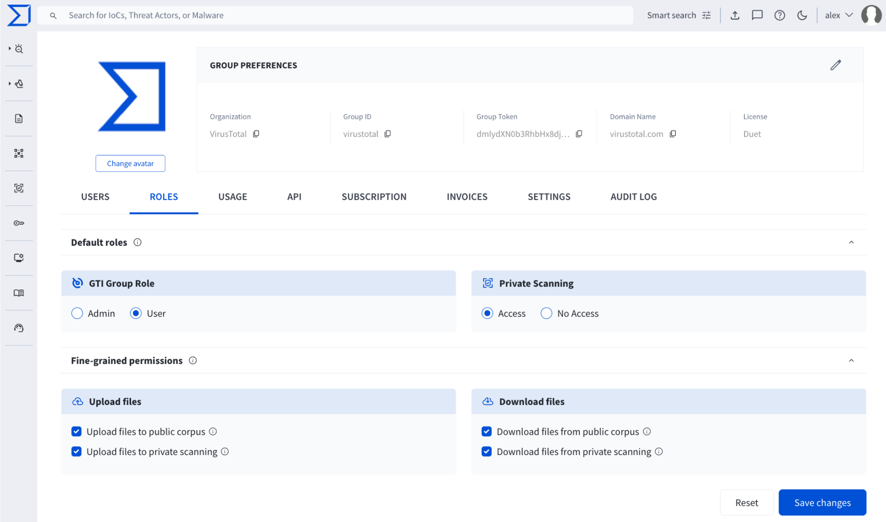Click the upload icon in top bar
This screenshot has height=522, width=886.
pyautogui.click(x=735, y=15)
